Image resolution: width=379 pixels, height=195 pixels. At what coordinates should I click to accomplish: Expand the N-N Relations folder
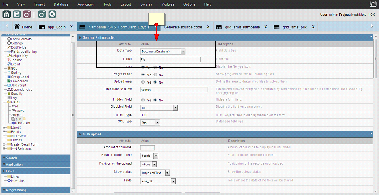coord(4,148)
